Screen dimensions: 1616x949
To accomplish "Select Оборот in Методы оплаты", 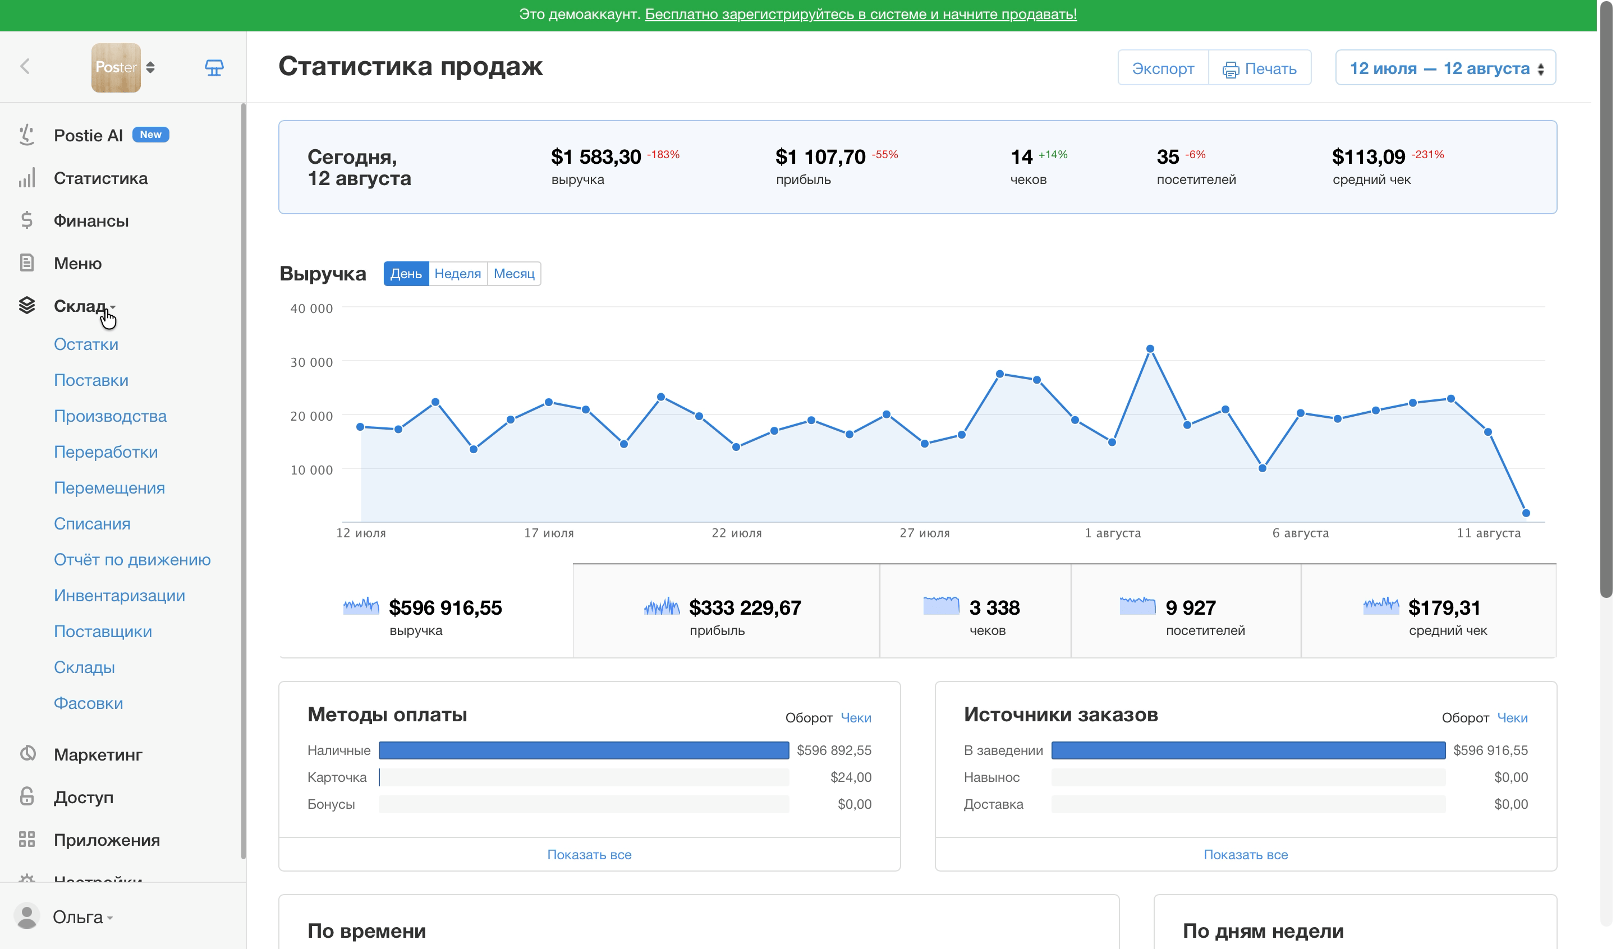I will pos(809,718).
